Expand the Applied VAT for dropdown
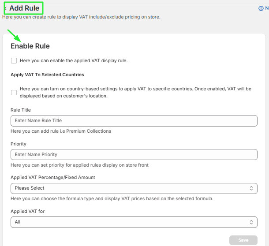The image size is (269, 246). click(134, 222)
